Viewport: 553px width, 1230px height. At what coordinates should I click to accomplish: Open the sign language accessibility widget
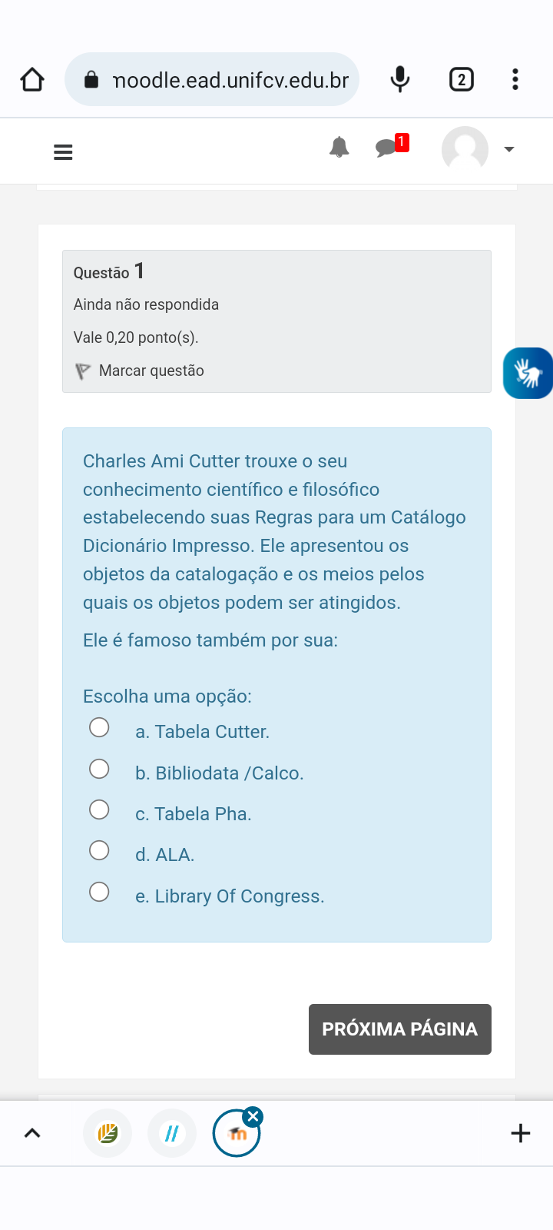click(528, 373)
